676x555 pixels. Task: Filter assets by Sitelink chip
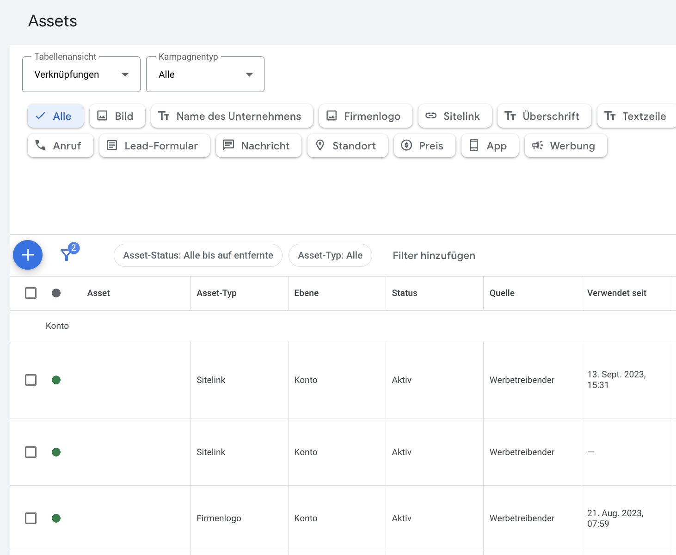(x=455, y=116)
